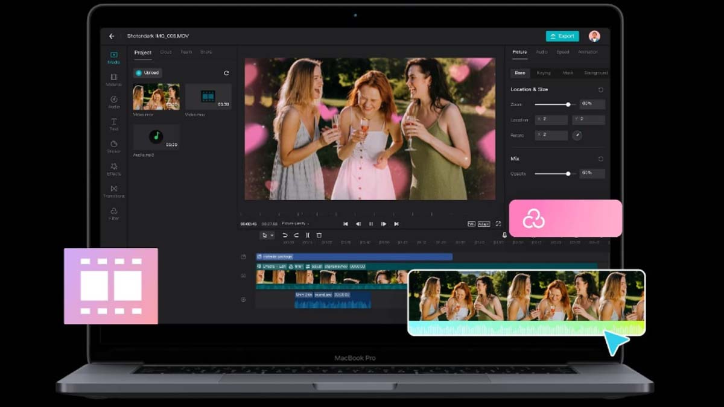Switch to the Speed tab
Viewport: 724px width, 407px height.
[x=562, y=52]
